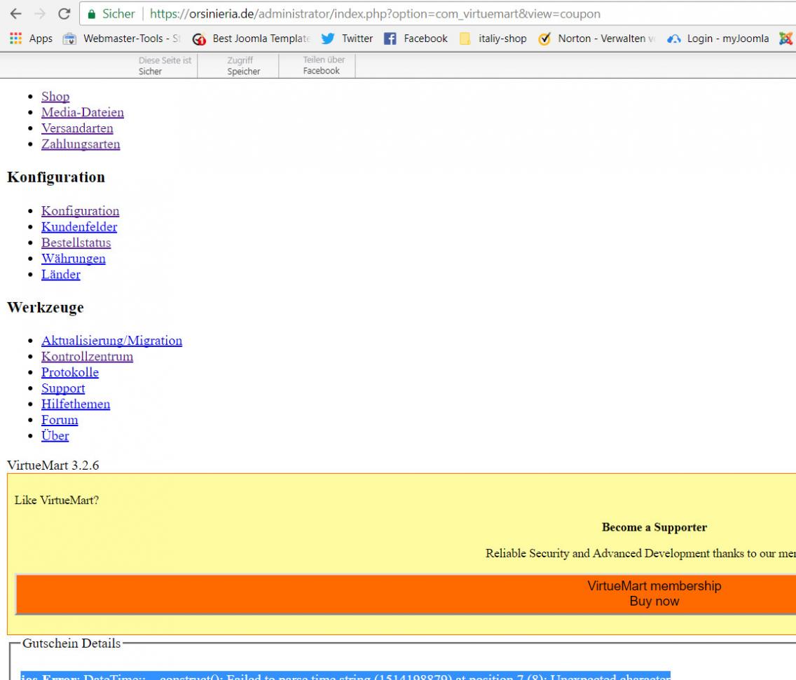Click the address bar URL field

coord(420,15)
